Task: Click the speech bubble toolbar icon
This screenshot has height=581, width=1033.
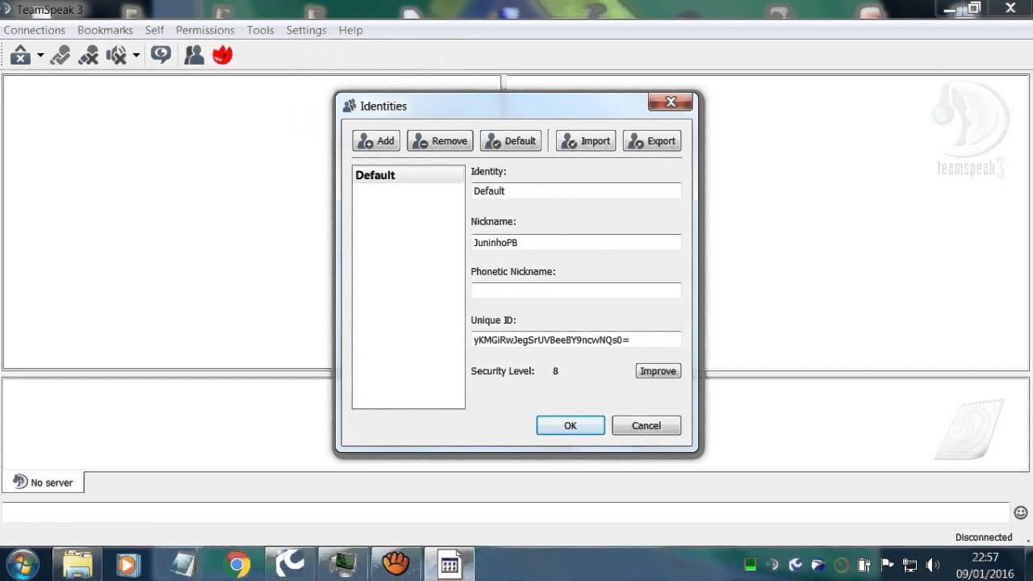Action: pyautogui.click(x=161, y=55)
